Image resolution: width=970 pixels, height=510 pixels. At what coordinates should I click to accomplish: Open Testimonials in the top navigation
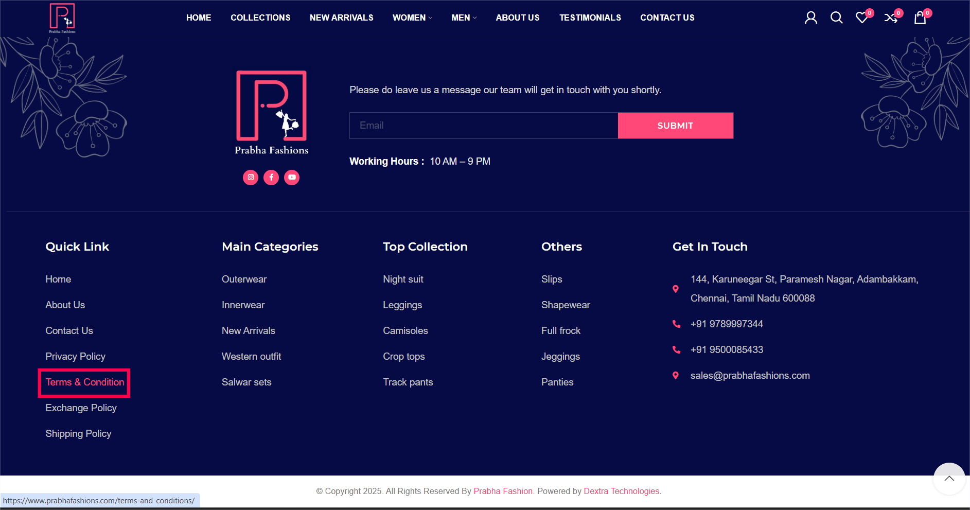pos(590,18)
